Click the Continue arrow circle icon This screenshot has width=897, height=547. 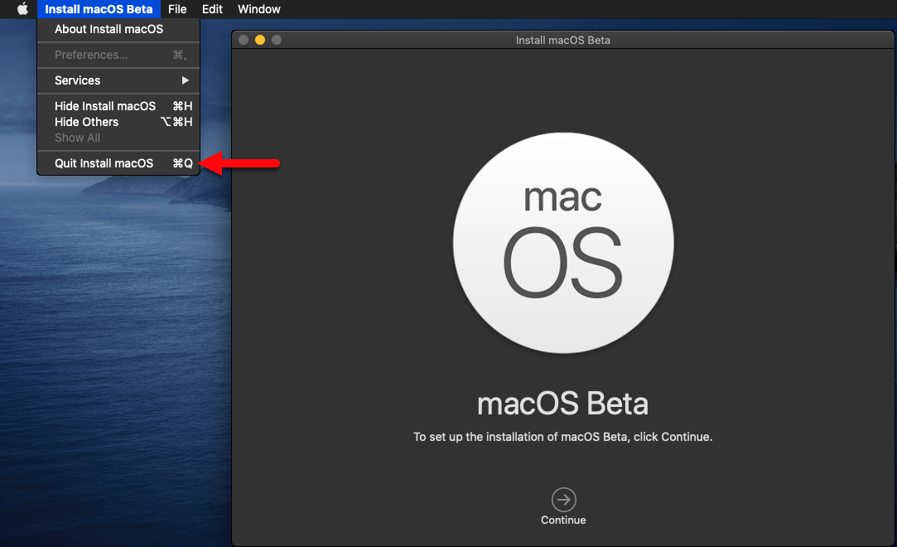563,500
